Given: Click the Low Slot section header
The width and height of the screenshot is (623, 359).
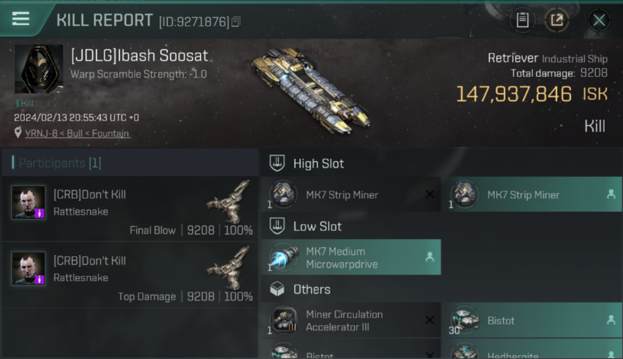Looking at the screenshot, I should (x=317, y=226).
